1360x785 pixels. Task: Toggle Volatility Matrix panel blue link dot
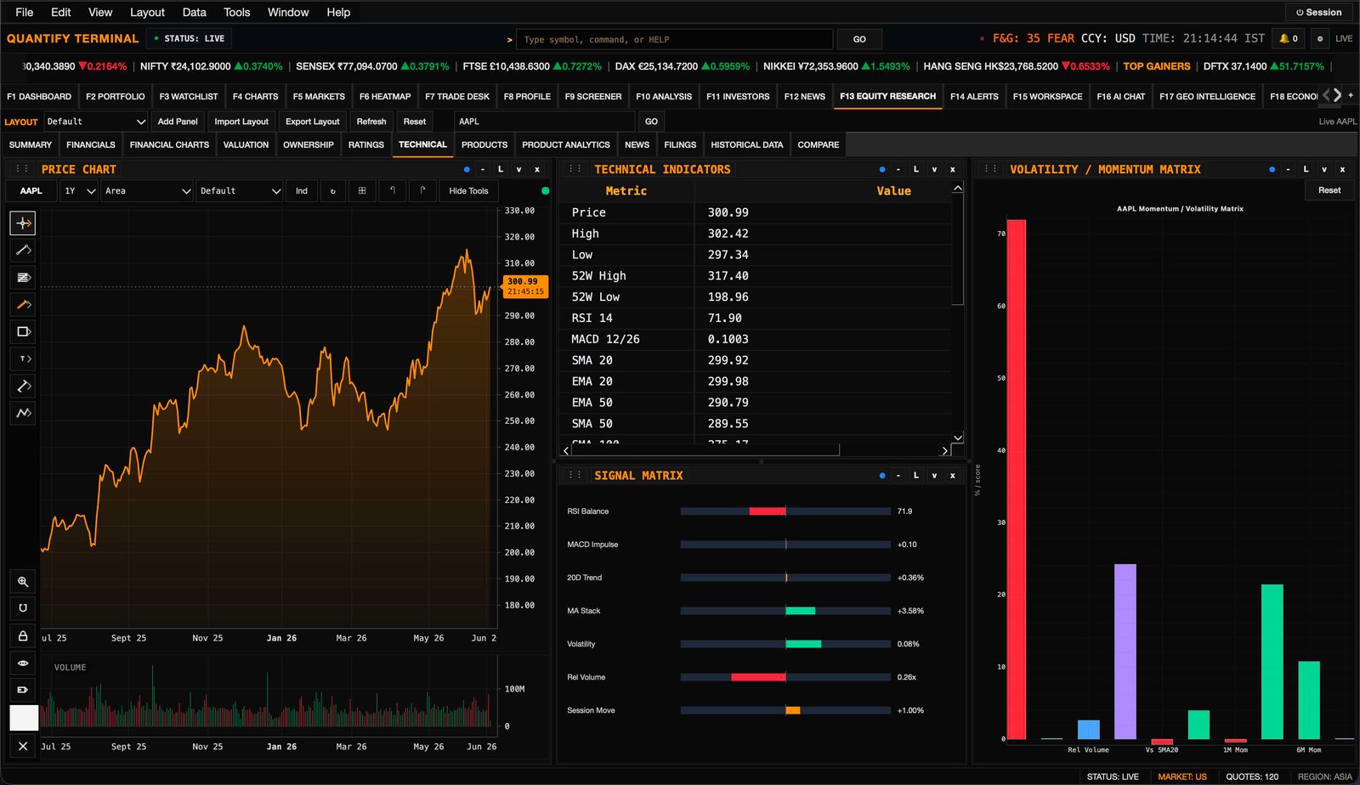pyautogui.click(x=1272, y=169)
